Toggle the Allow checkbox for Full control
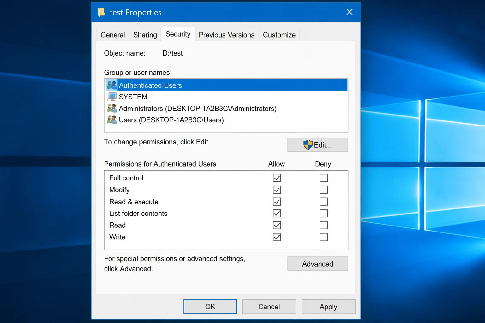 point(277,178)
